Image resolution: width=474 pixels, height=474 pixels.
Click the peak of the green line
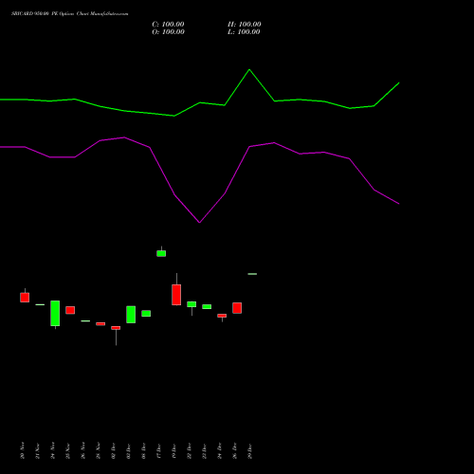click(x=249, y=69)
